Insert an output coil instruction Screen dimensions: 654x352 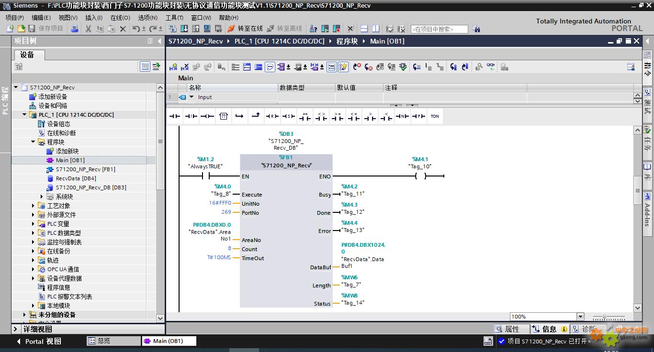pos(207,116)
